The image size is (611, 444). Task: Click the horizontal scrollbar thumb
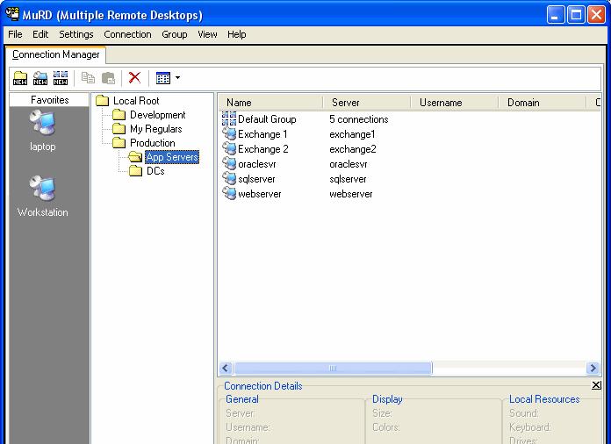pos(333,368)
